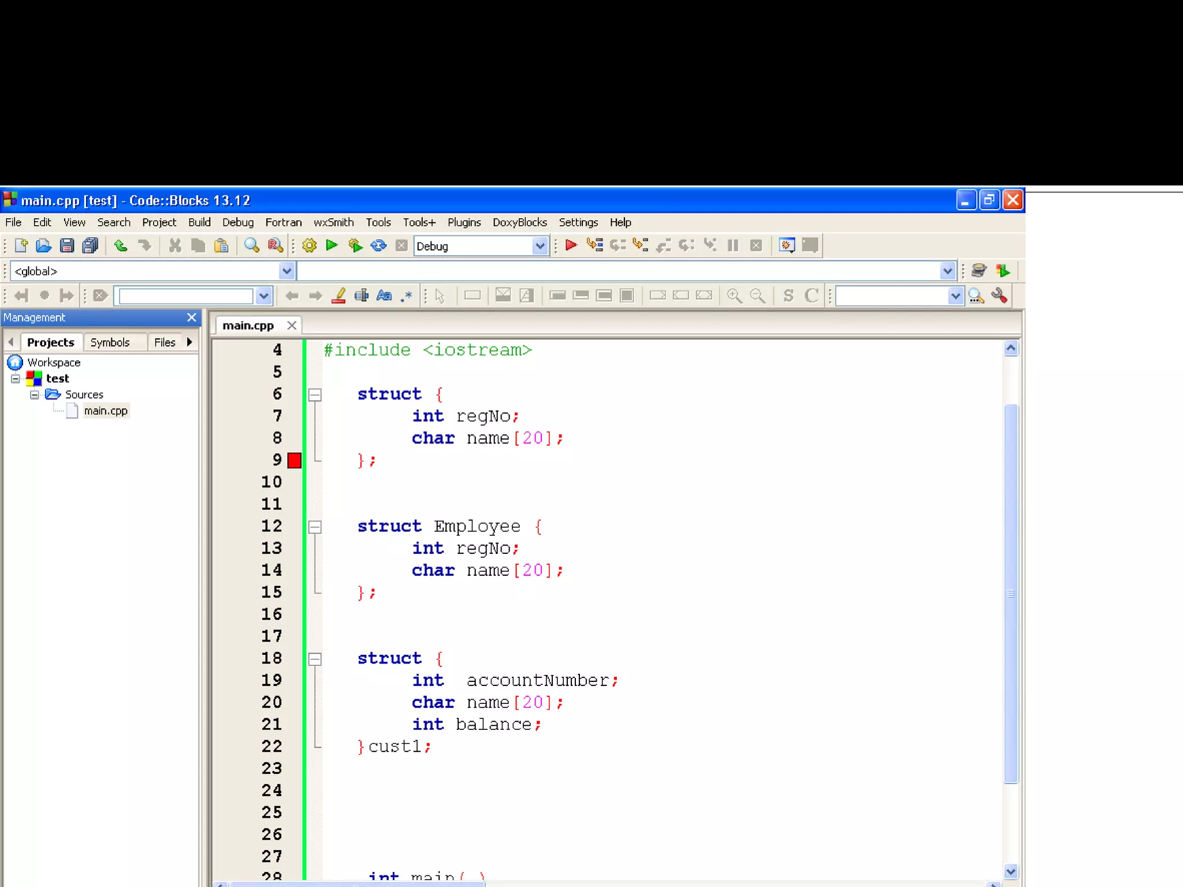Click the Build gear icon

click(309, 245)
